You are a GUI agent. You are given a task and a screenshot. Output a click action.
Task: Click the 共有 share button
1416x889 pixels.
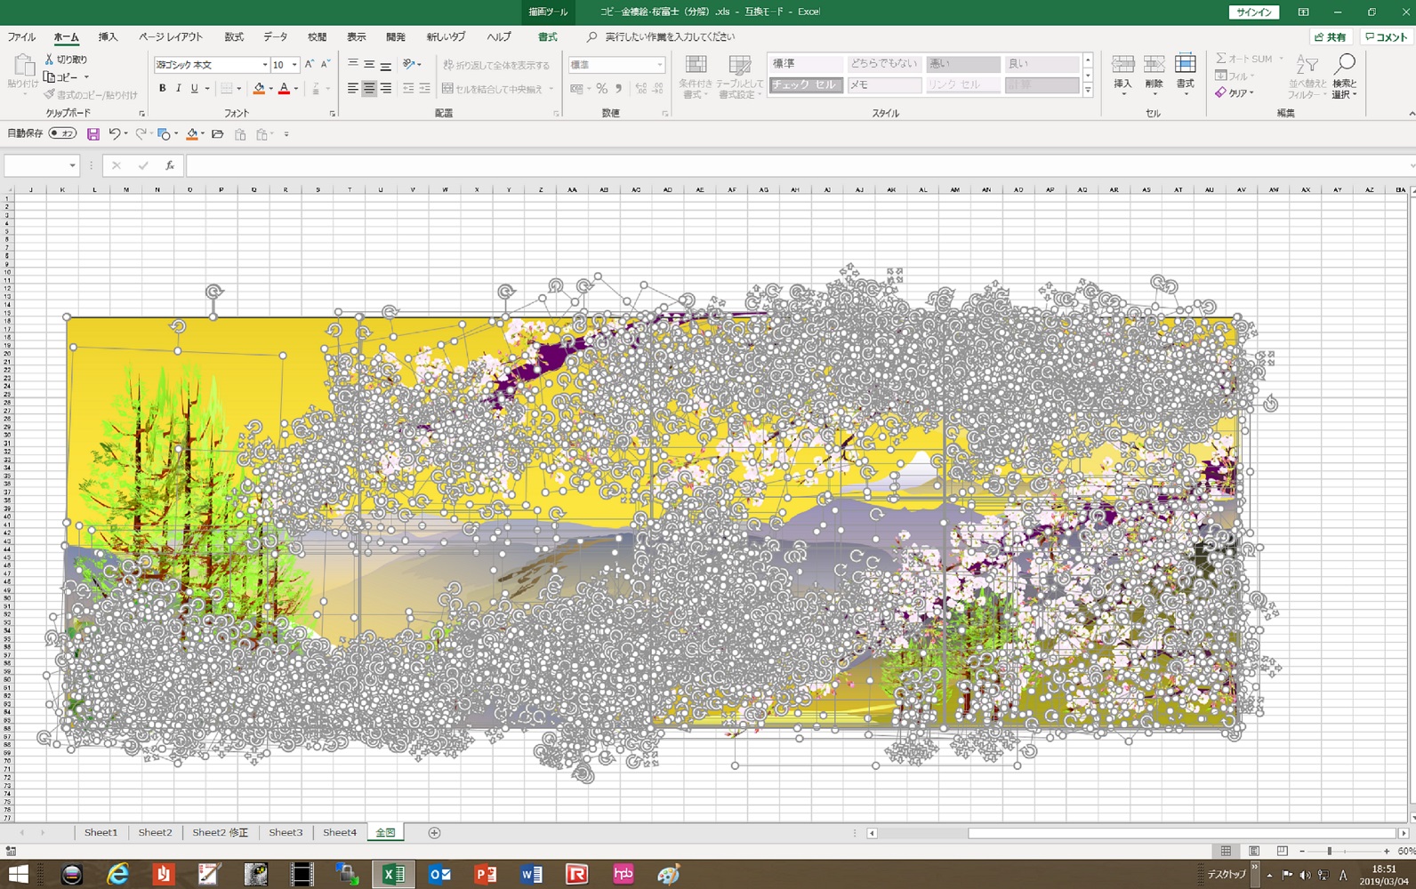(x=1331, y=37)
